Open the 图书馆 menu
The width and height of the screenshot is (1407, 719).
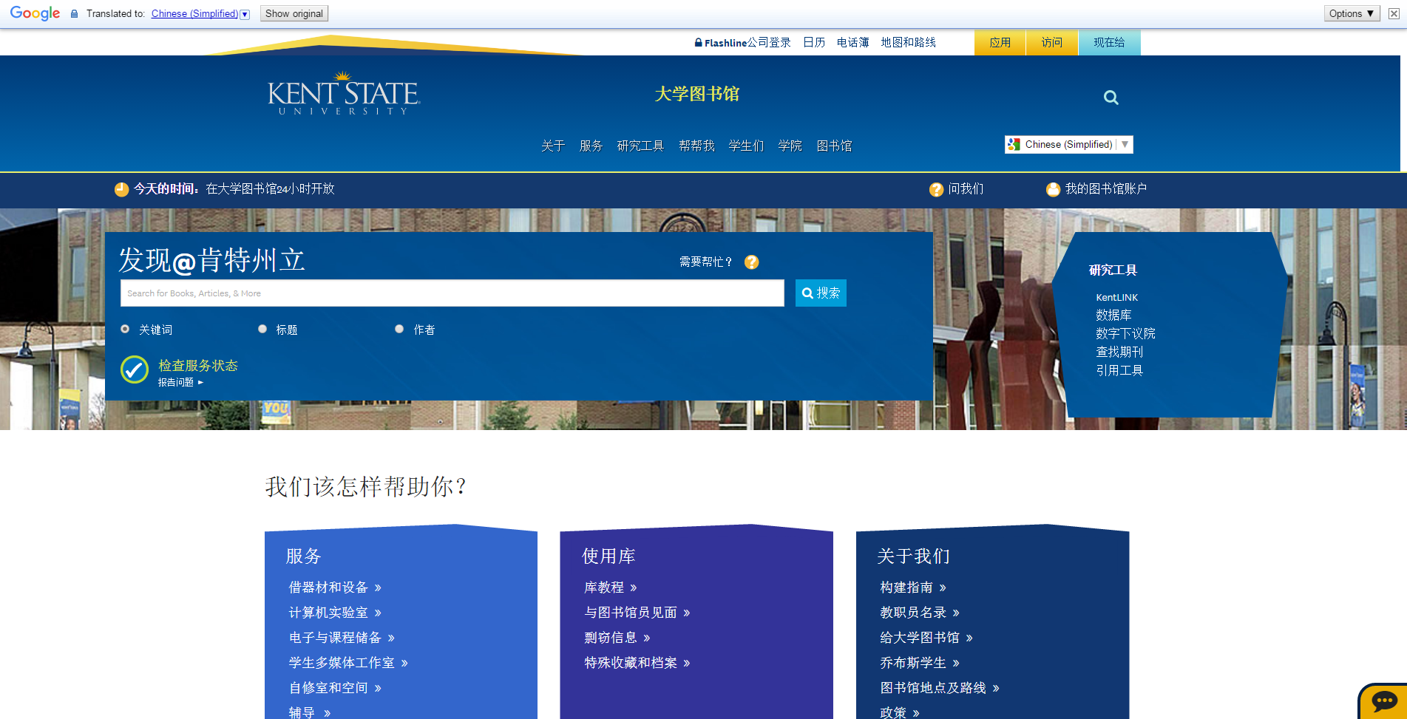(834, 146)
